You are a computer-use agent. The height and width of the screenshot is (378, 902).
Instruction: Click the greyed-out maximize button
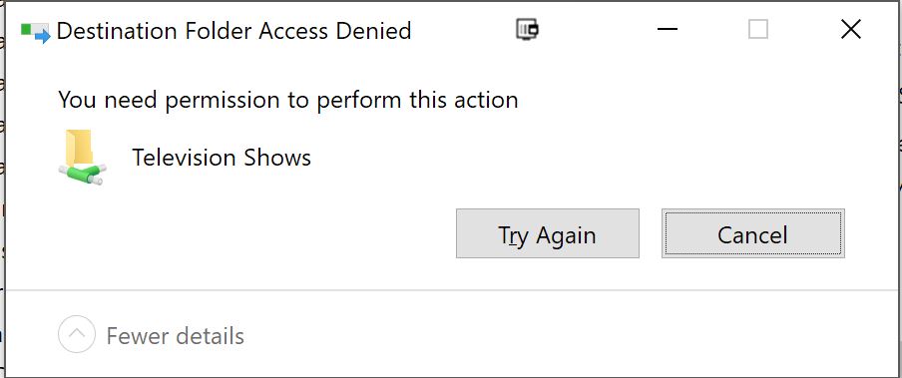(758, 29)
